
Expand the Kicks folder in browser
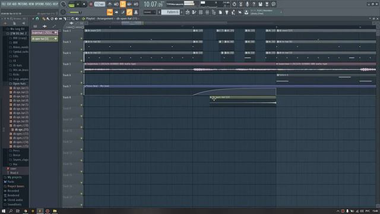(x=16, y=74)
